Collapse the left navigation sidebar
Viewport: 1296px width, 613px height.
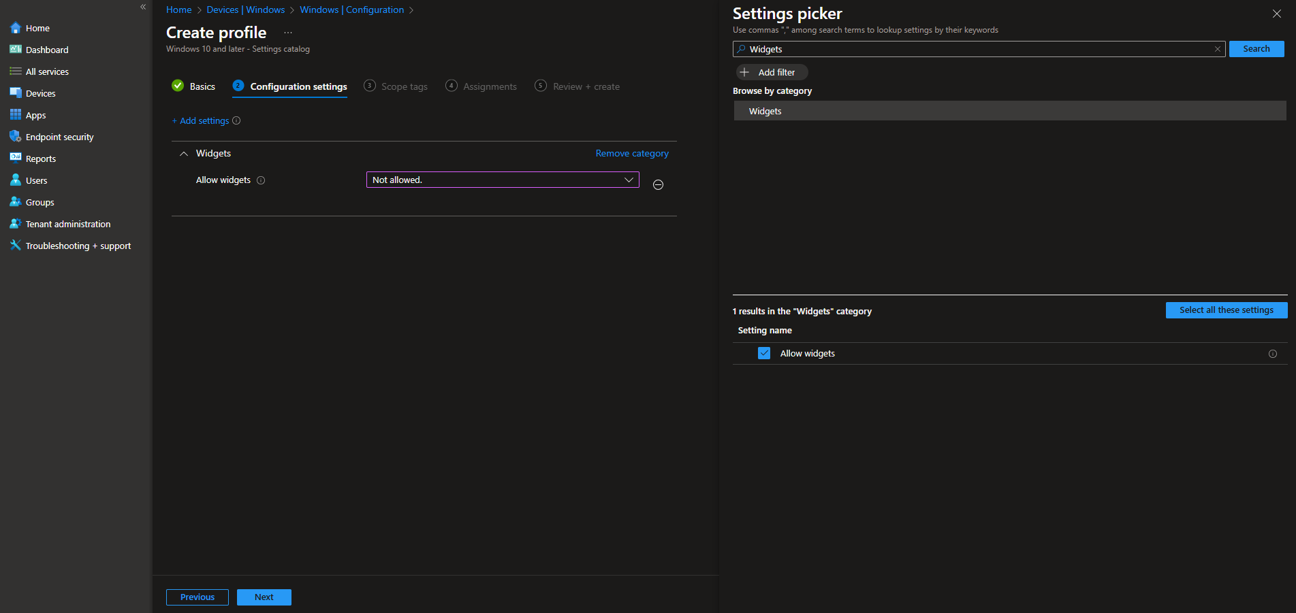coord(143,7)
